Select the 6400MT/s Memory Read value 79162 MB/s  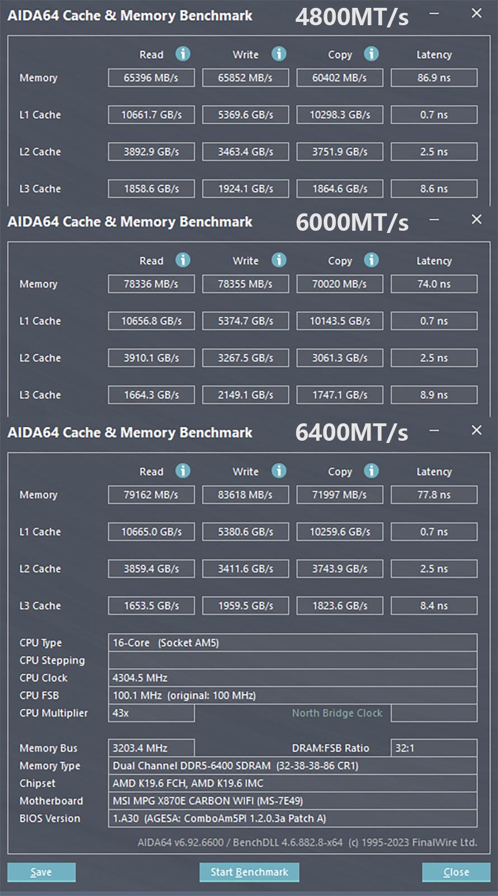pos(151,494)
